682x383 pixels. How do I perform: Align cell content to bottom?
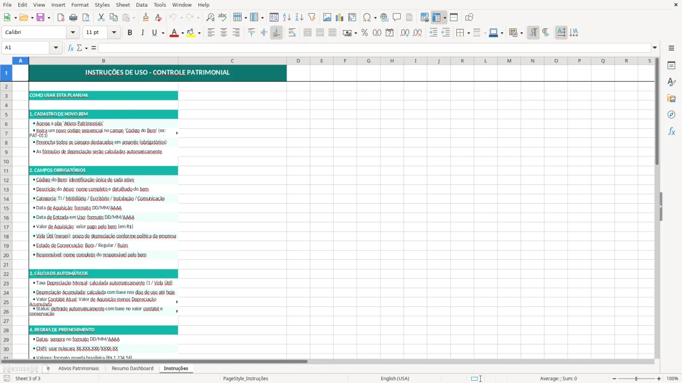(x=276, y=33)
